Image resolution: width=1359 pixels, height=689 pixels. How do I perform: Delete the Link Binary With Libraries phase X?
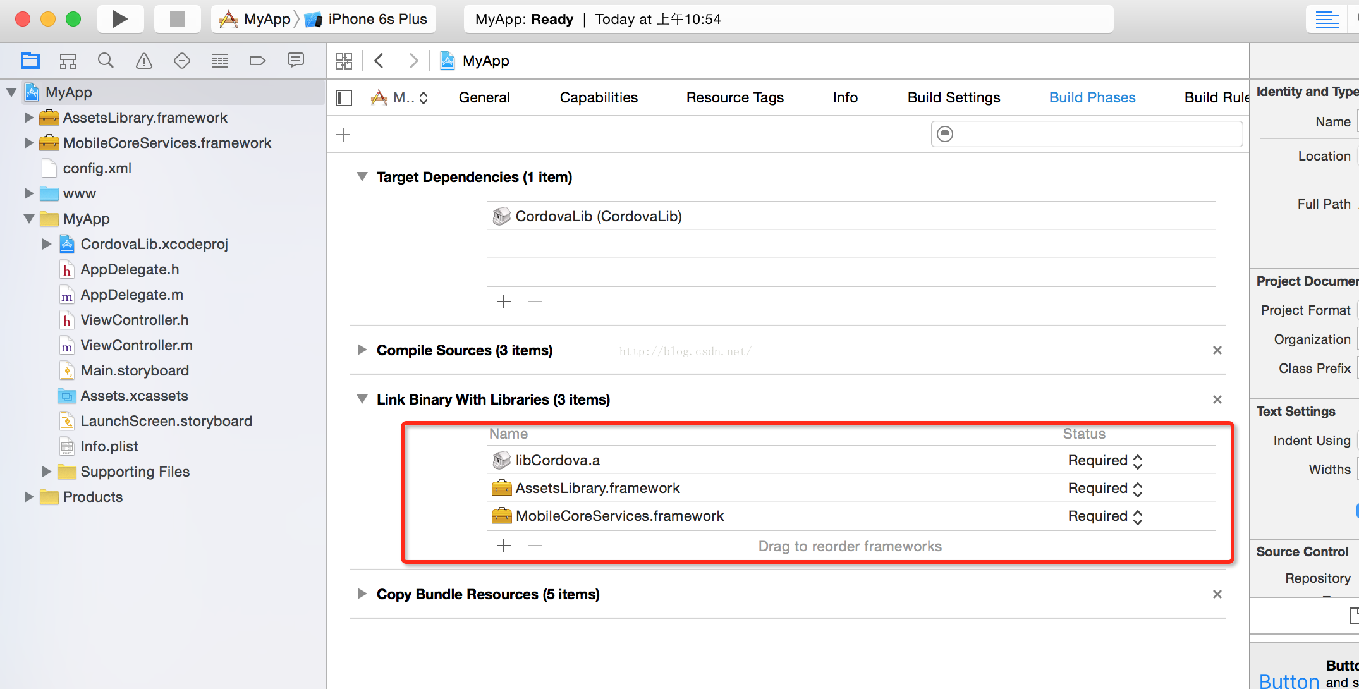pos(1217,399)
